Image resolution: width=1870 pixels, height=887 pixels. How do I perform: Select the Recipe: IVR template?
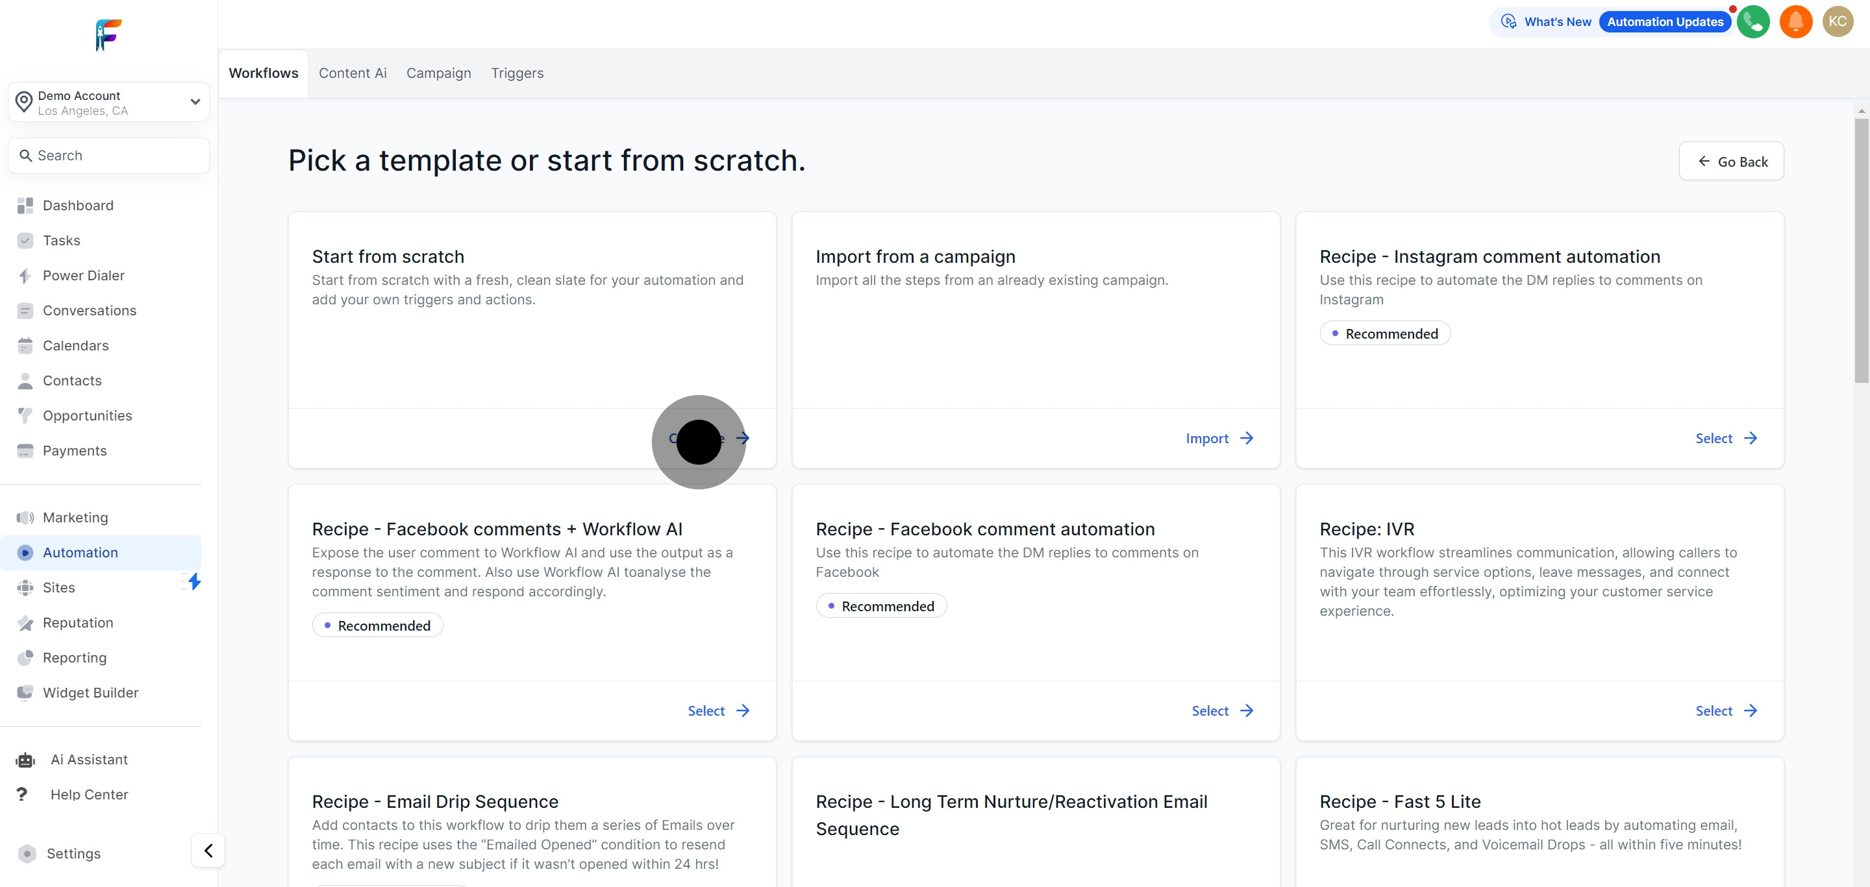coord(1727,712)
